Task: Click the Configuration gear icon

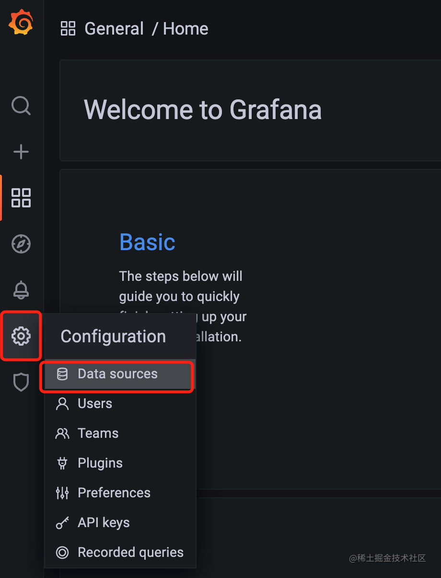Action: pyautogui.click(x=21, y=336)
